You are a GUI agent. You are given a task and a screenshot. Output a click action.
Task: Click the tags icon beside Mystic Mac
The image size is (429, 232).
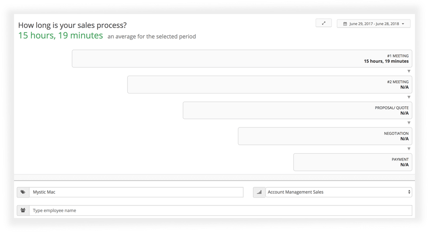tap(23, 192)
